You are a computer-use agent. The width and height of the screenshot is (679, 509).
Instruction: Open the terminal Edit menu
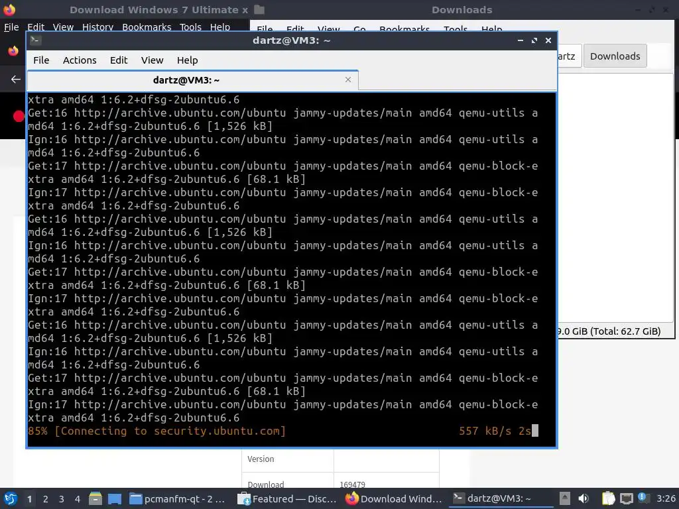(119, 60)
